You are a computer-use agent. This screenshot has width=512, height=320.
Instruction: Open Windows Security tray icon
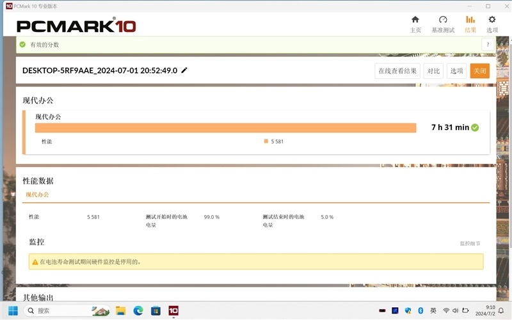tap(408, 310)
